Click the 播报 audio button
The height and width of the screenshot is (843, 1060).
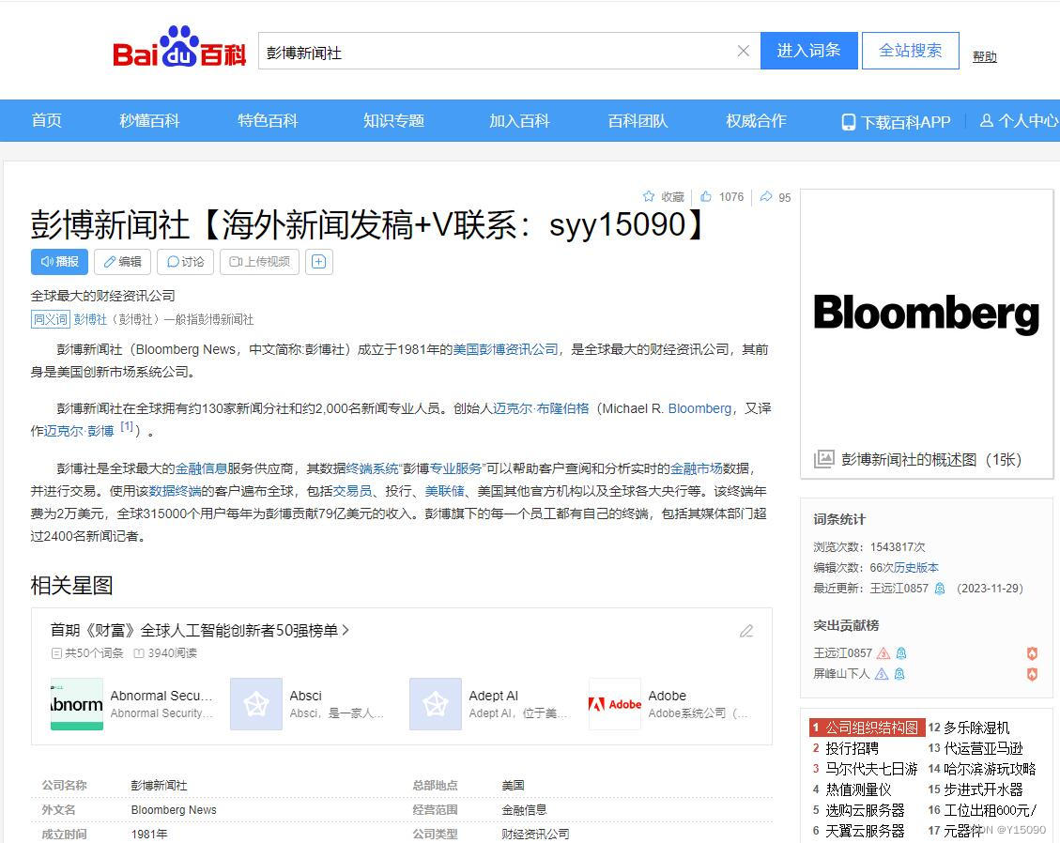click(x=59, y=262)
